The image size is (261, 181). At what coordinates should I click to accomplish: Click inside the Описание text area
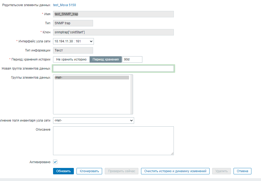113,140
